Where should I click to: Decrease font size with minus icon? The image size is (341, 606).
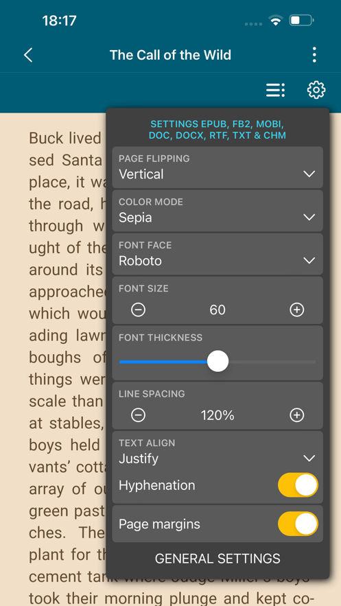point(139,310)
